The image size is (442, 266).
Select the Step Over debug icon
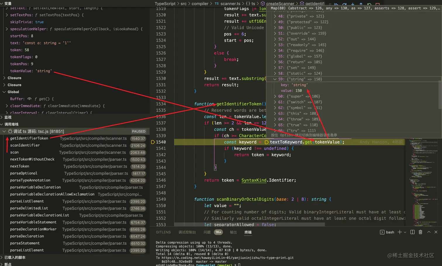[x=344, y=4]
